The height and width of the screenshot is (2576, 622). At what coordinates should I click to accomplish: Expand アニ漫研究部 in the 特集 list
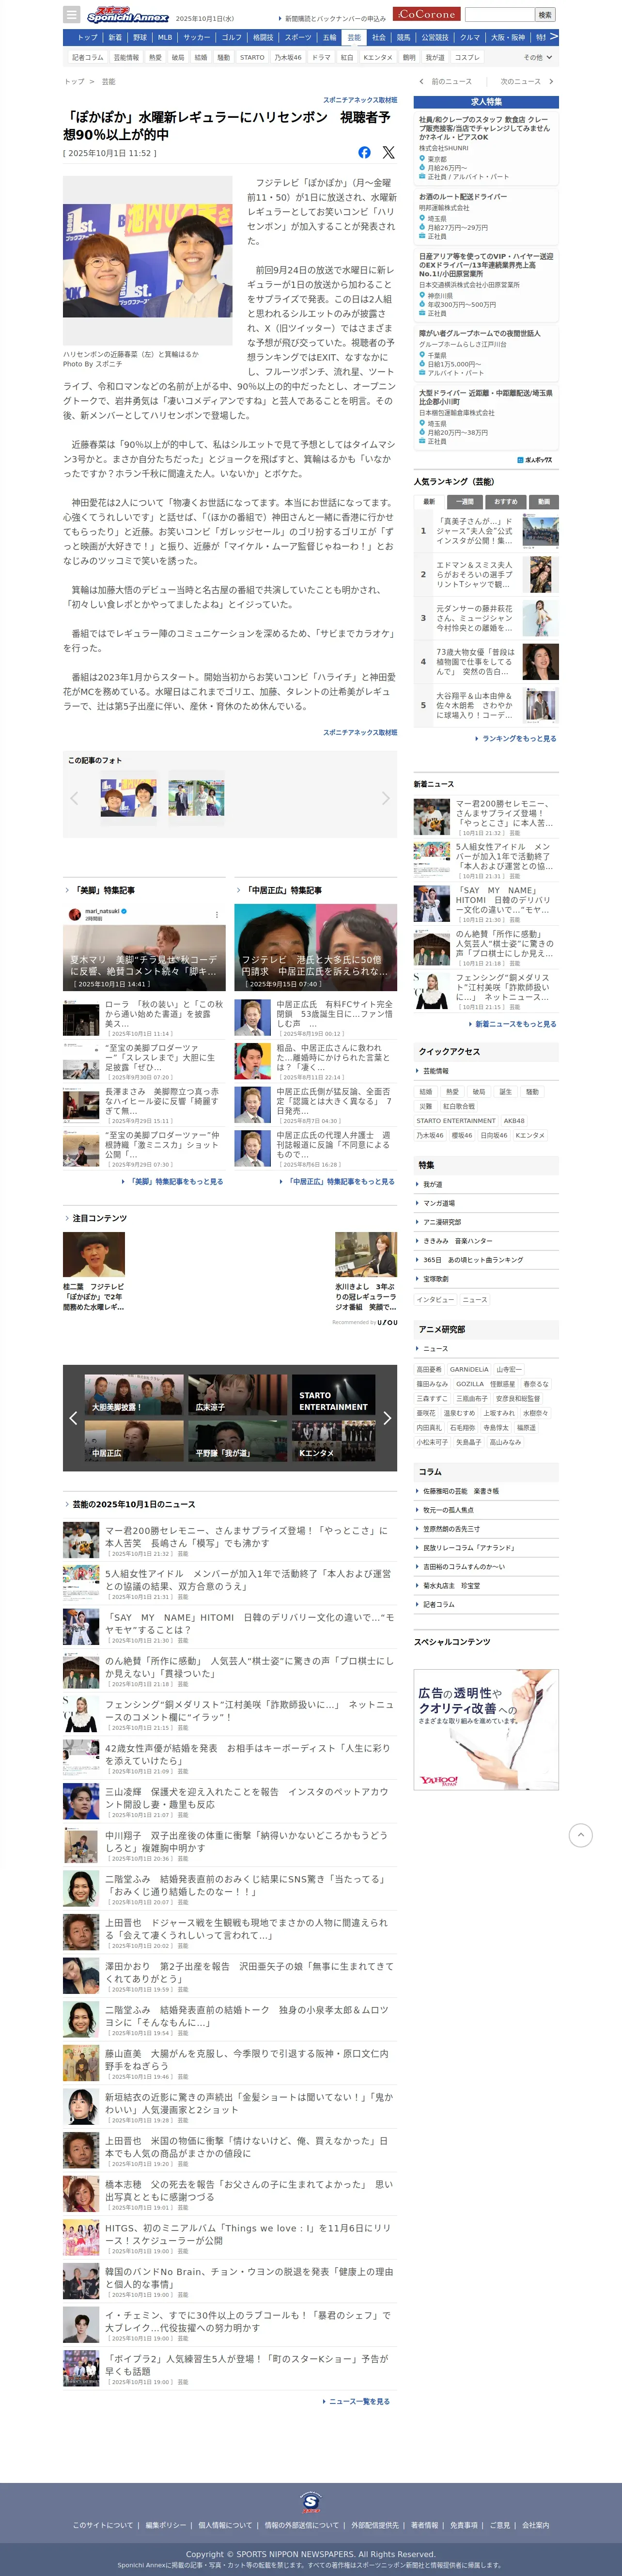(x=486, y=1222)
